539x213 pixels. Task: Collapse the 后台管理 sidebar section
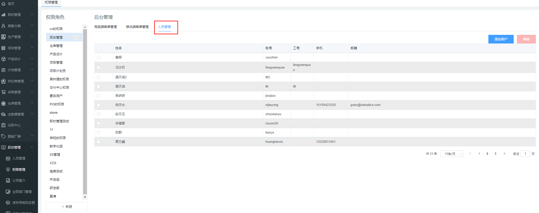32,147
